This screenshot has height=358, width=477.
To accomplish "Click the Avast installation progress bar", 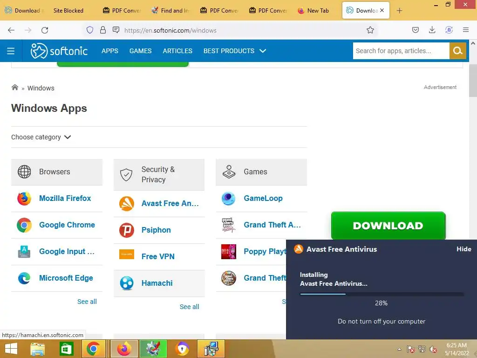I will pyautogui.click(x=382, y=294).
